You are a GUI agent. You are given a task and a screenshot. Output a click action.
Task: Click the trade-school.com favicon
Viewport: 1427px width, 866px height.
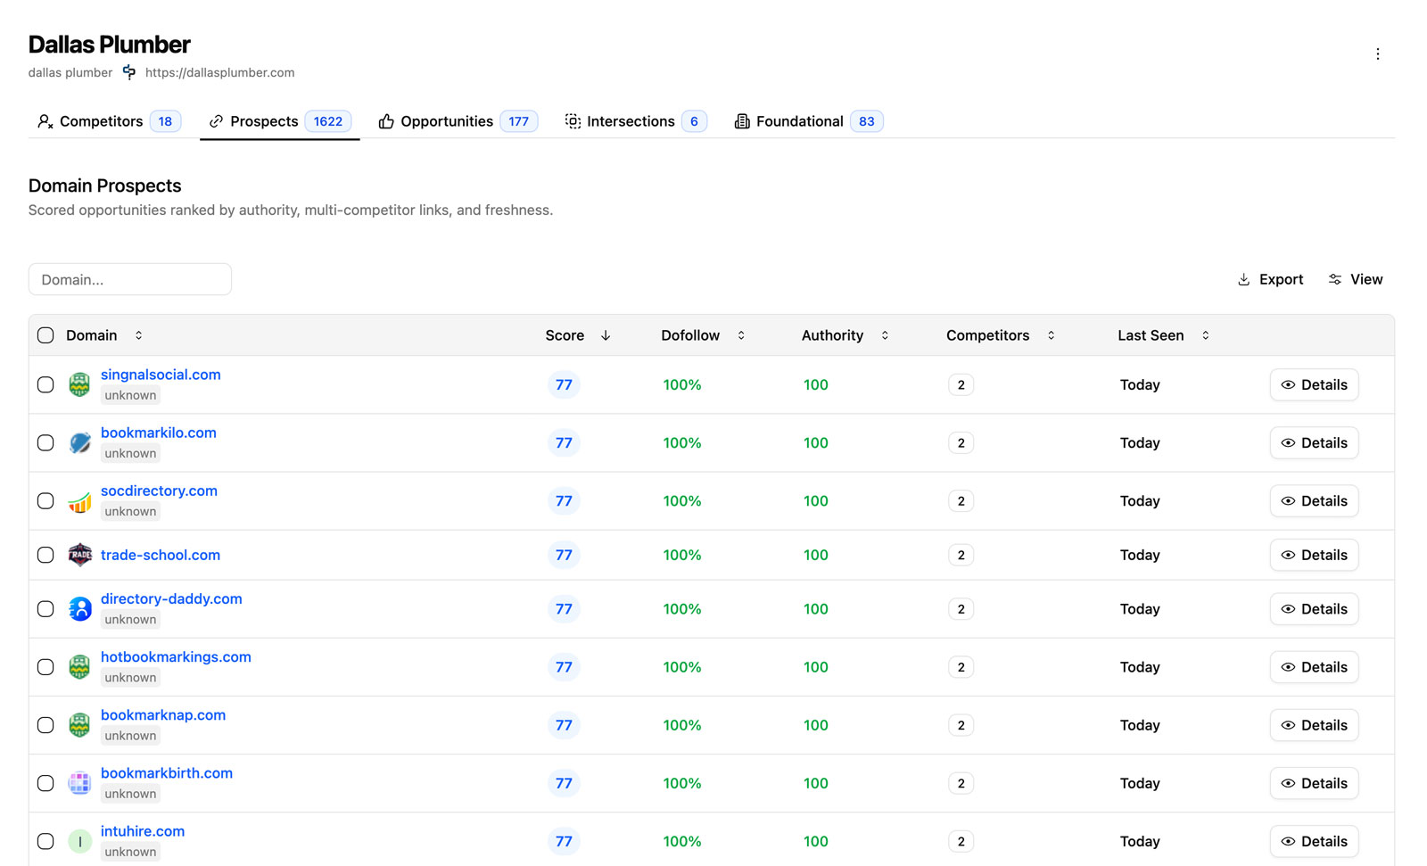pos(79,554)
